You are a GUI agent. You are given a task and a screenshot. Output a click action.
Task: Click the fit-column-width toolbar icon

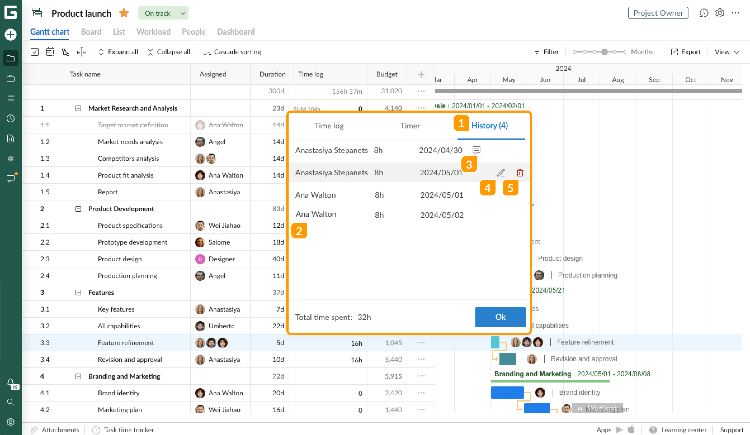(82, 52)
